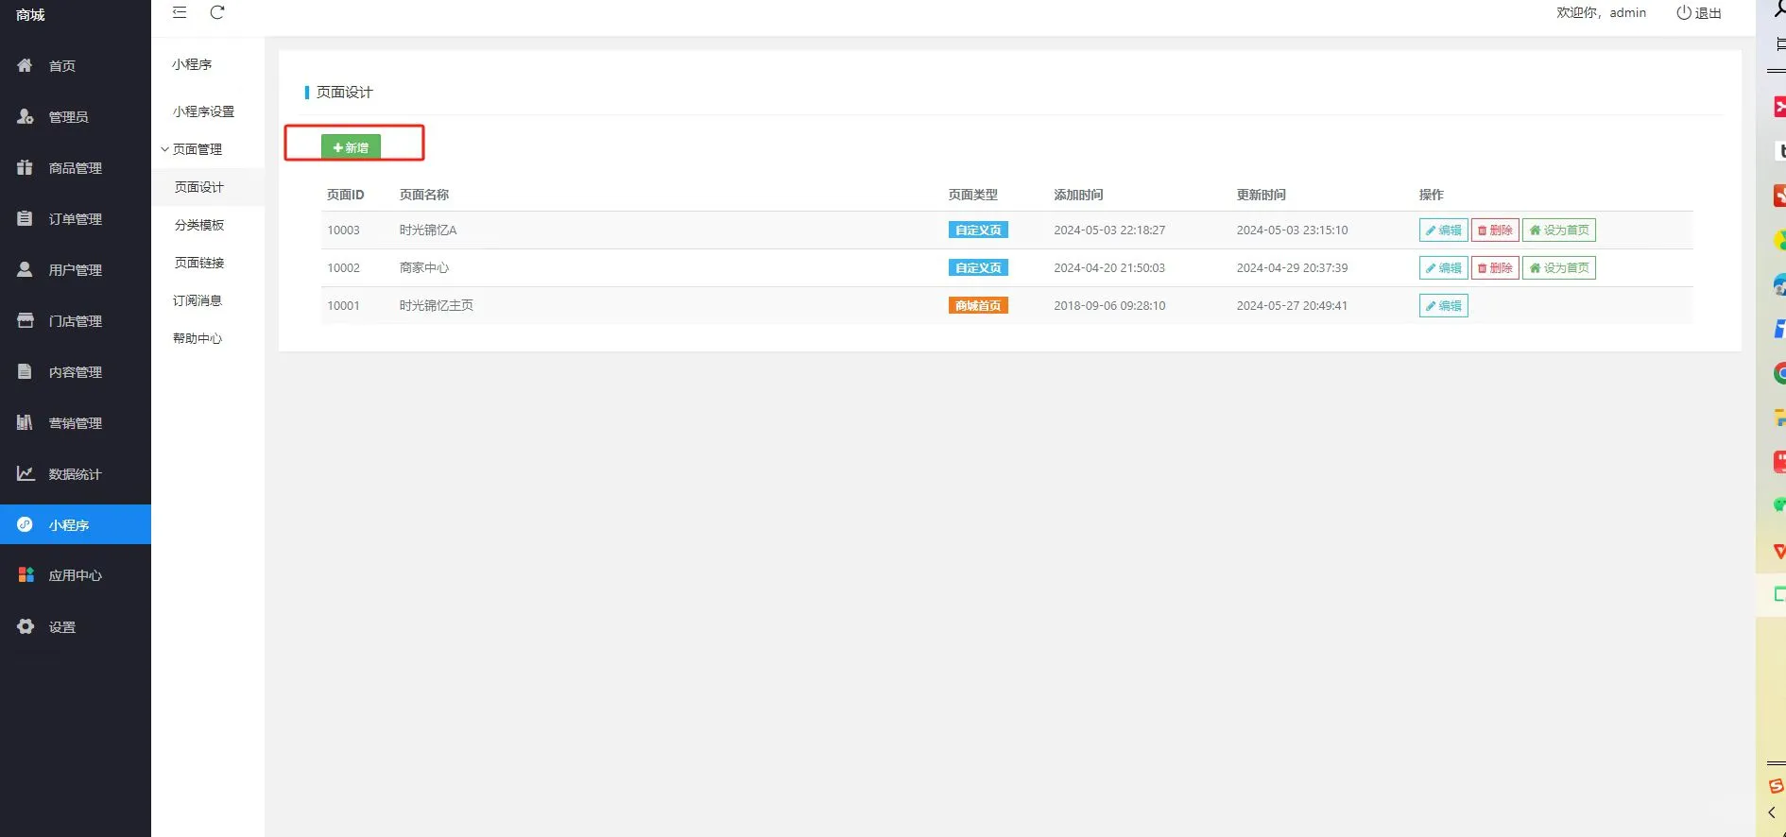1786x837 pixels.
Task: Click the 更新时间 column header
Action: tap(1261, 195)
